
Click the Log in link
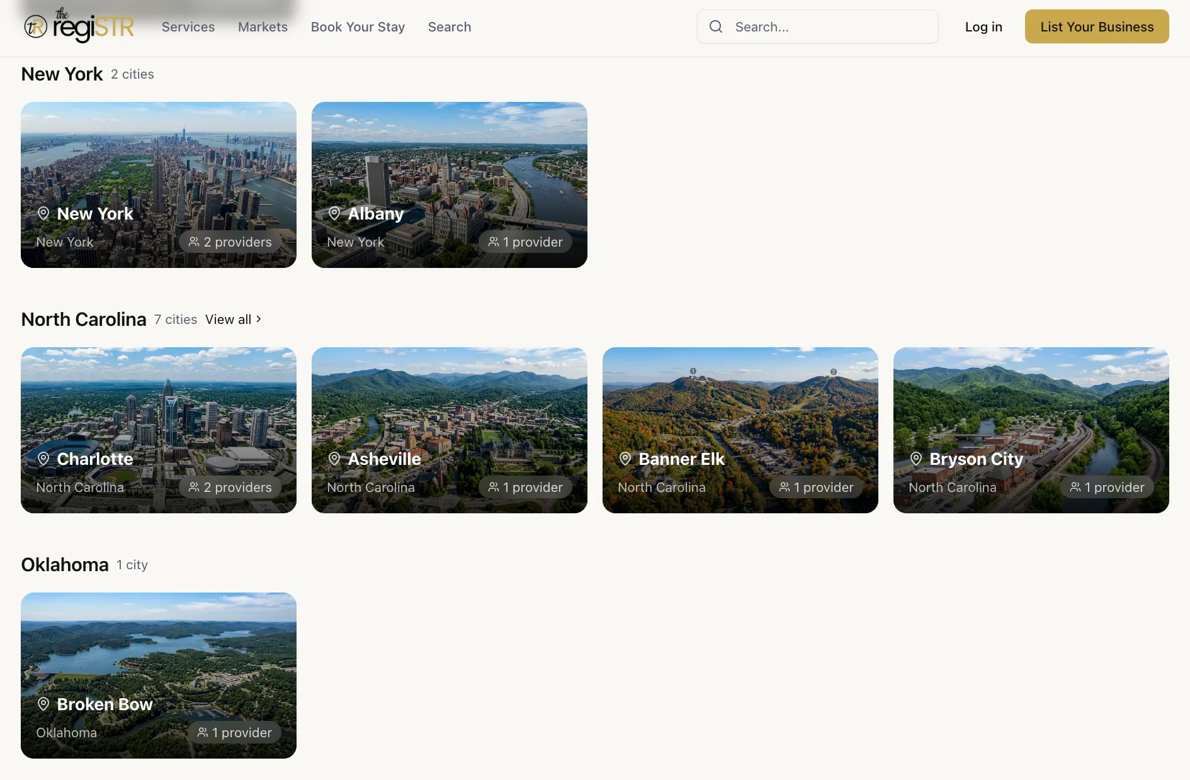pos(983,26)
